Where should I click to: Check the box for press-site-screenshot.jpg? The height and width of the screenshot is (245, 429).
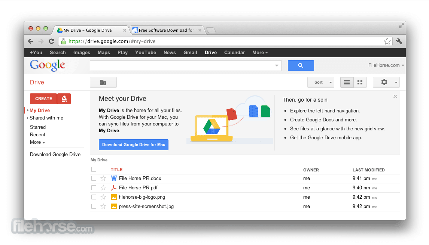(x=94, y=207)
